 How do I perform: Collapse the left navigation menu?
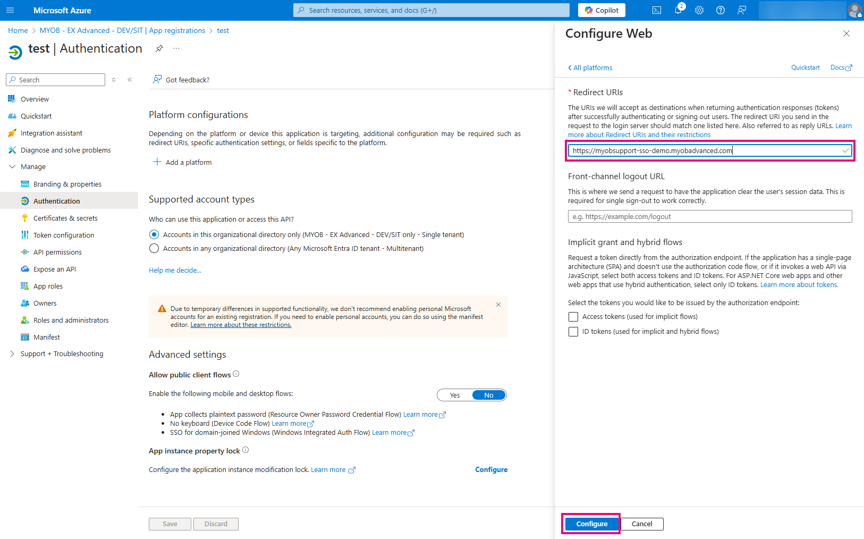point(130,80)
